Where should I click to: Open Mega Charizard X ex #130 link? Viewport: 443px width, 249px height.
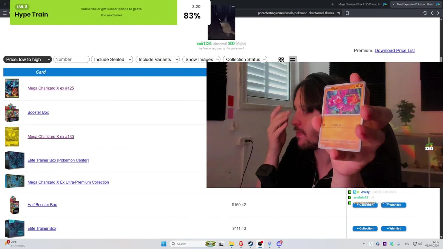[51, 137]
